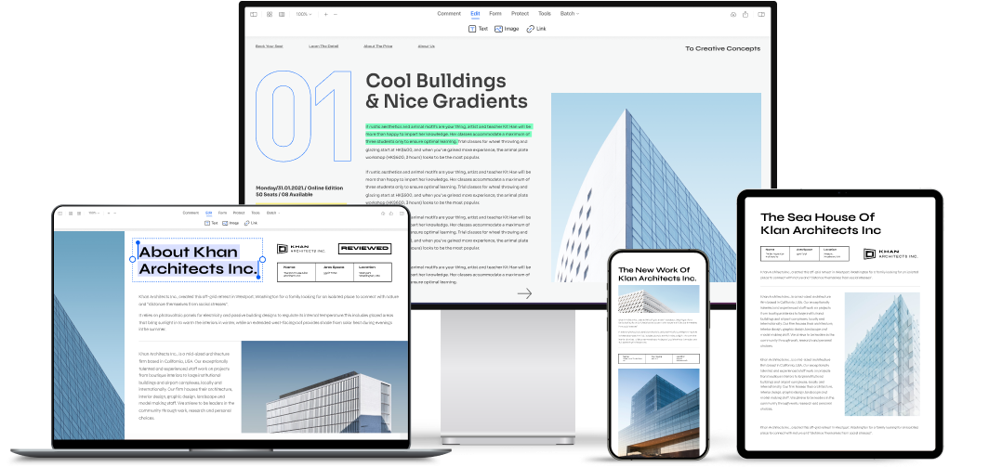
Task: Click Khan Architects logo on the tablet
Action: (890, 254)
